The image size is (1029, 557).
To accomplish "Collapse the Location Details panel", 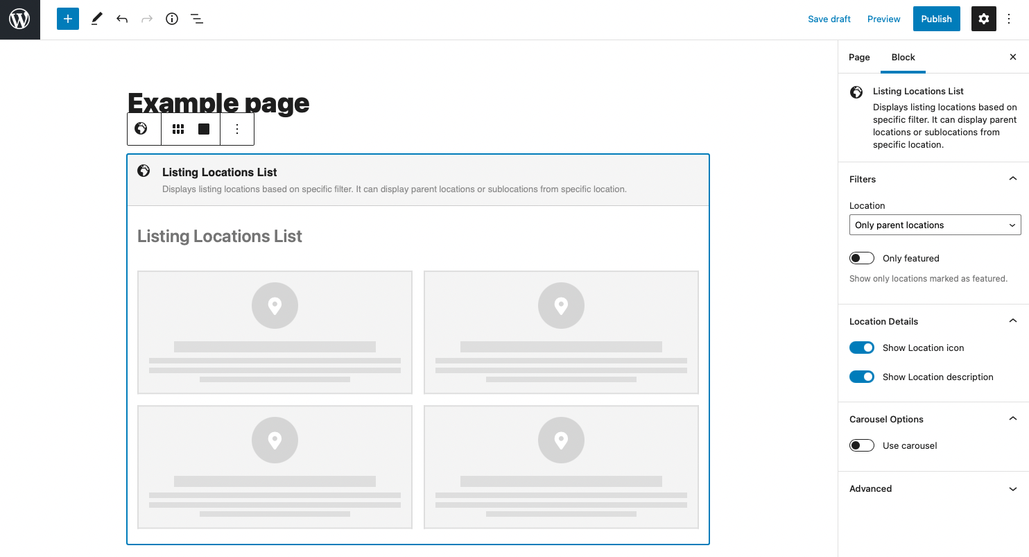I will (x=933, y=321).
